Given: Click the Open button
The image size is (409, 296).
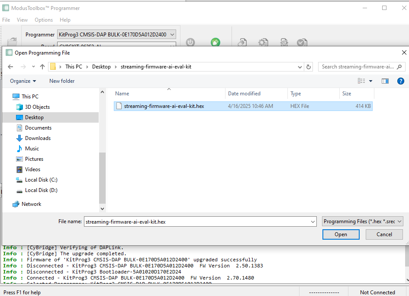Looking at the screenshot, I should click(x=341, y=234).
